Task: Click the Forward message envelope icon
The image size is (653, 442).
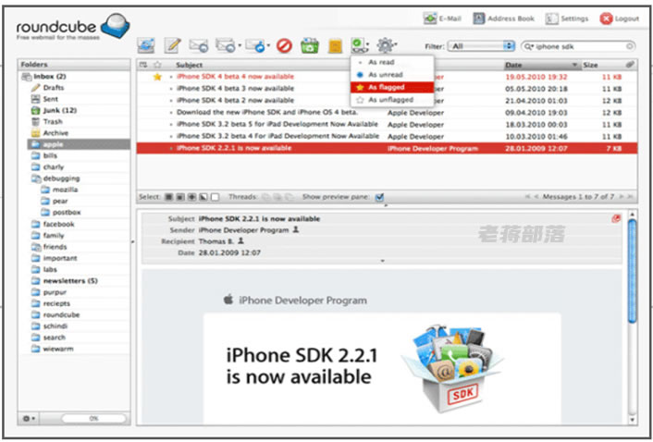Action: pos(255,45)
